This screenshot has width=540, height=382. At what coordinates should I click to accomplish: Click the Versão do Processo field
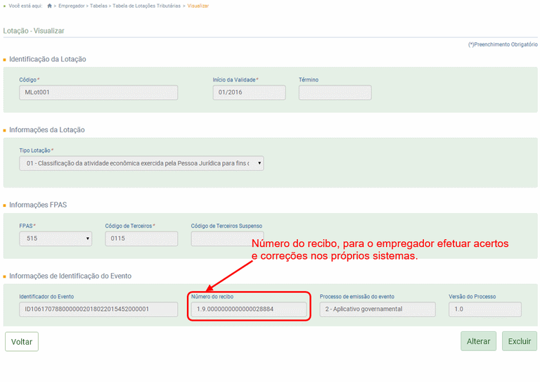(x=484, y=310)
